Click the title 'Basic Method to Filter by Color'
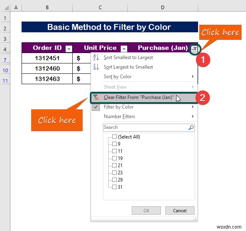 click(110, 27)
